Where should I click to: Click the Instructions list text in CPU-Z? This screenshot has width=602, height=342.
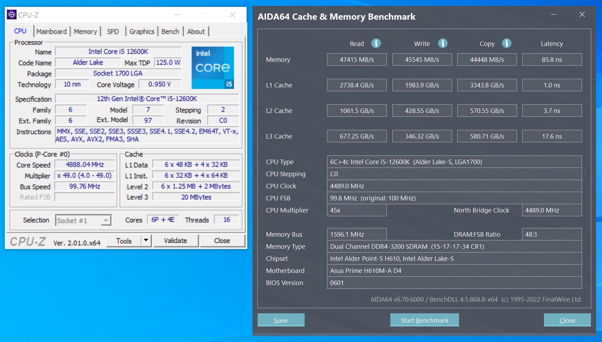tap(147, 135)
